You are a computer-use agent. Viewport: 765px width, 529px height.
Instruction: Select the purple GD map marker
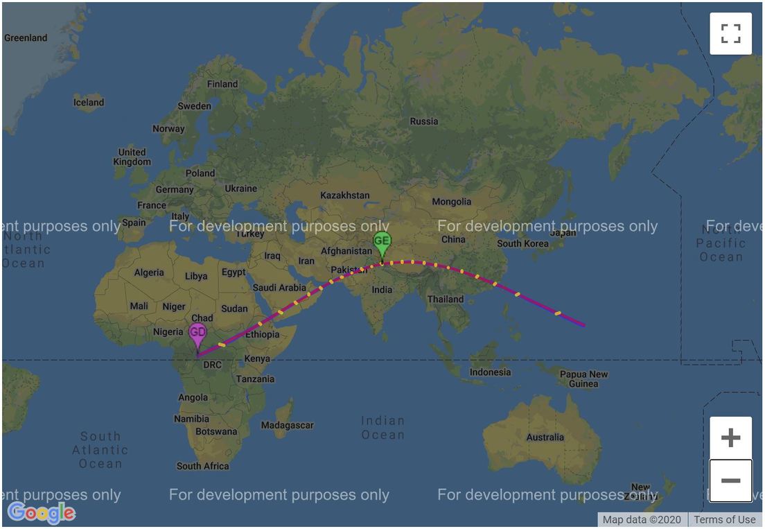pos(197,334)
